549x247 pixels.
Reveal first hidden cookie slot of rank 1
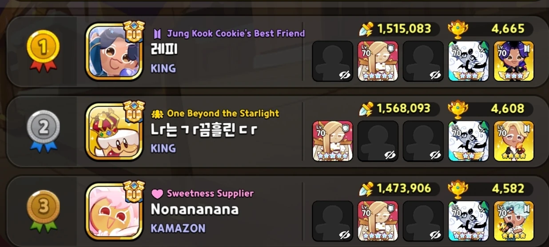[333, 61]
